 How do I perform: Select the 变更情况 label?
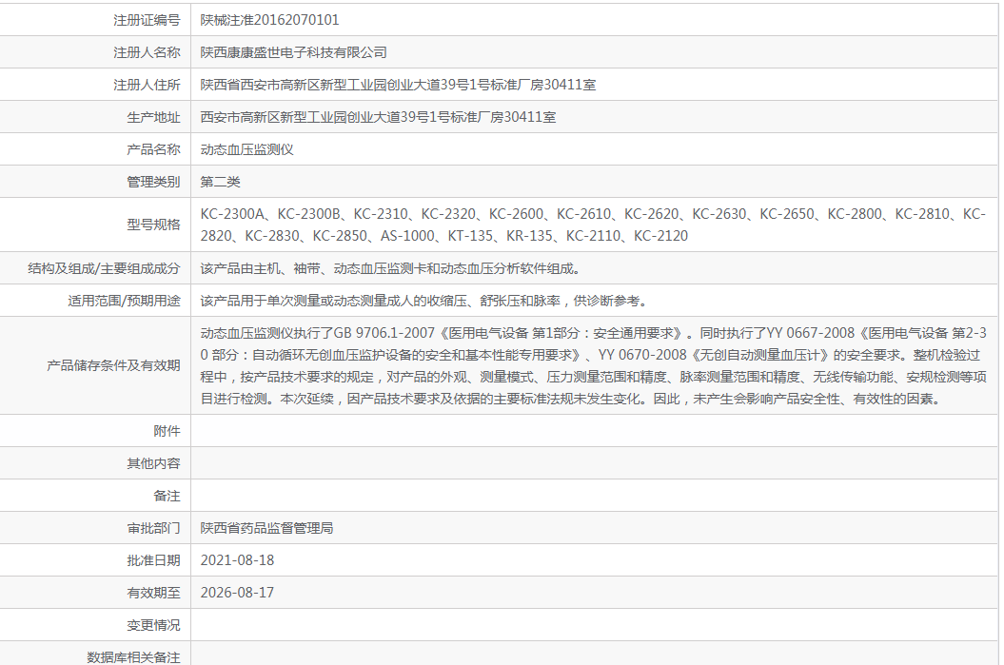[x=153, y=625]
